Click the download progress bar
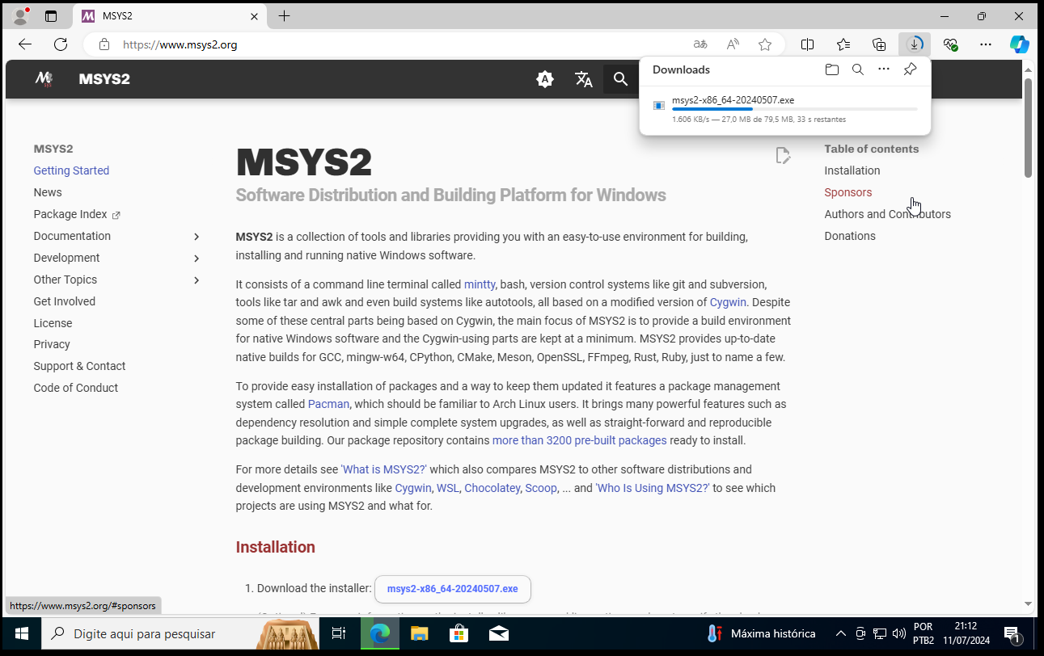1044x656 pixels. [x=794, y=109]
